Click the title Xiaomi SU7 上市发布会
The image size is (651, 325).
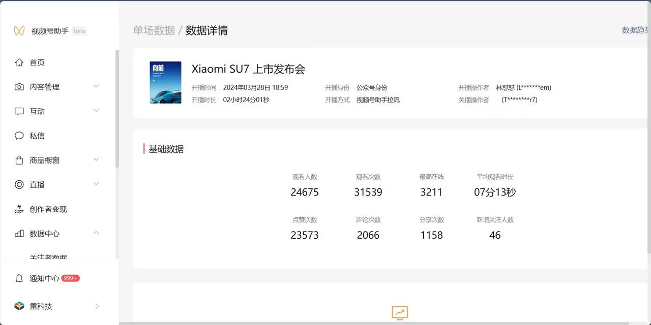click(x=248, y=69)
